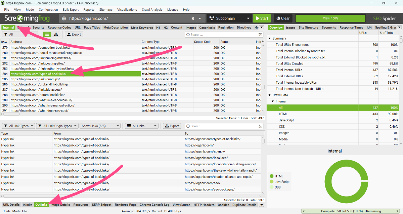403x214 pixels.
Task: Open the Page Titles tab
Action: [92, 28]
